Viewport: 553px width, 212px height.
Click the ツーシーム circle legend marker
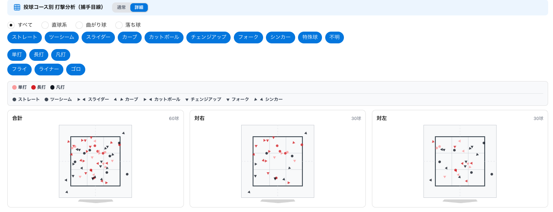47,99
